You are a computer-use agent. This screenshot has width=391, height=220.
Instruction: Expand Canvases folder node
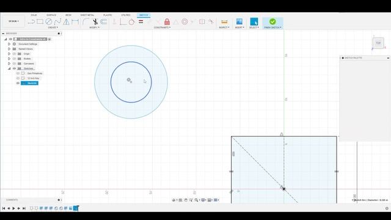9,64
